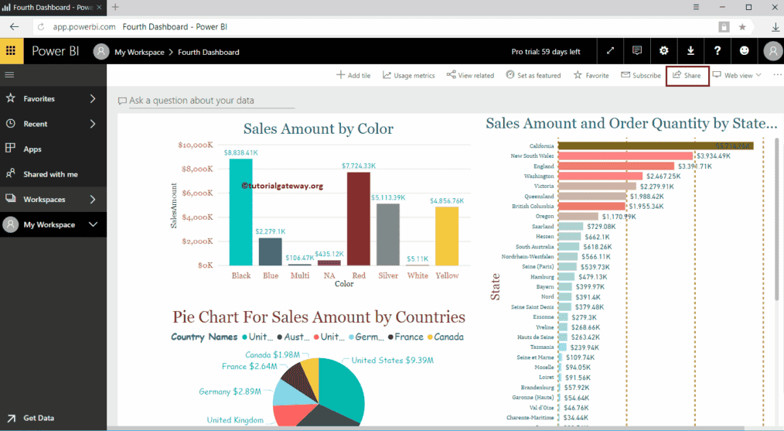Go to Apps in sidebar

click(32, 149)
